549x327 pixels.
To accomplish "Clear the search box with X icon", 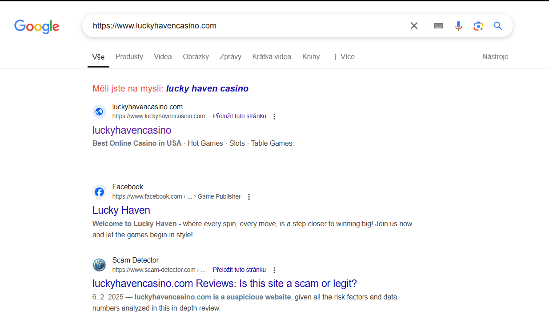I will pyautogui.click(x=414, y=26).
